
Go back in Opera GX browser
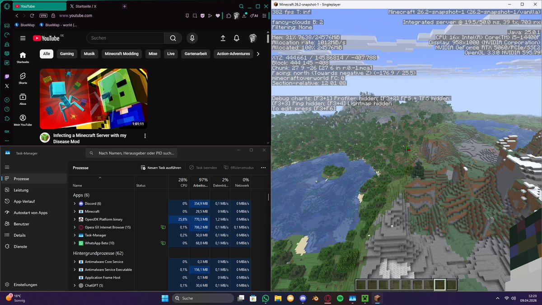pyautogui.click(x=18, y=15)
